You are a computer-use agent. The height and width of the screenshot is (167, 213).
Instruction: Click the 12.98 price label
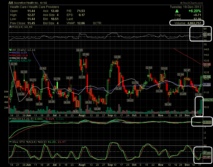point(14,64)
